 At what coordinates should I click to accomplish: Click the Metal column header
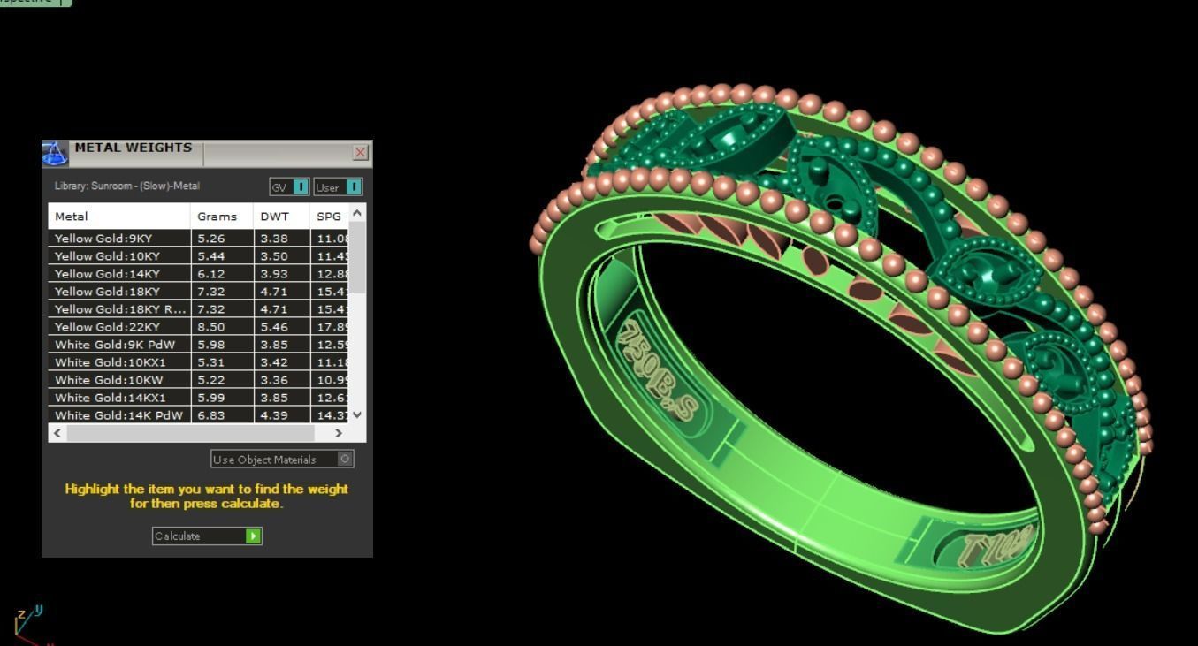tap(119, 217)
